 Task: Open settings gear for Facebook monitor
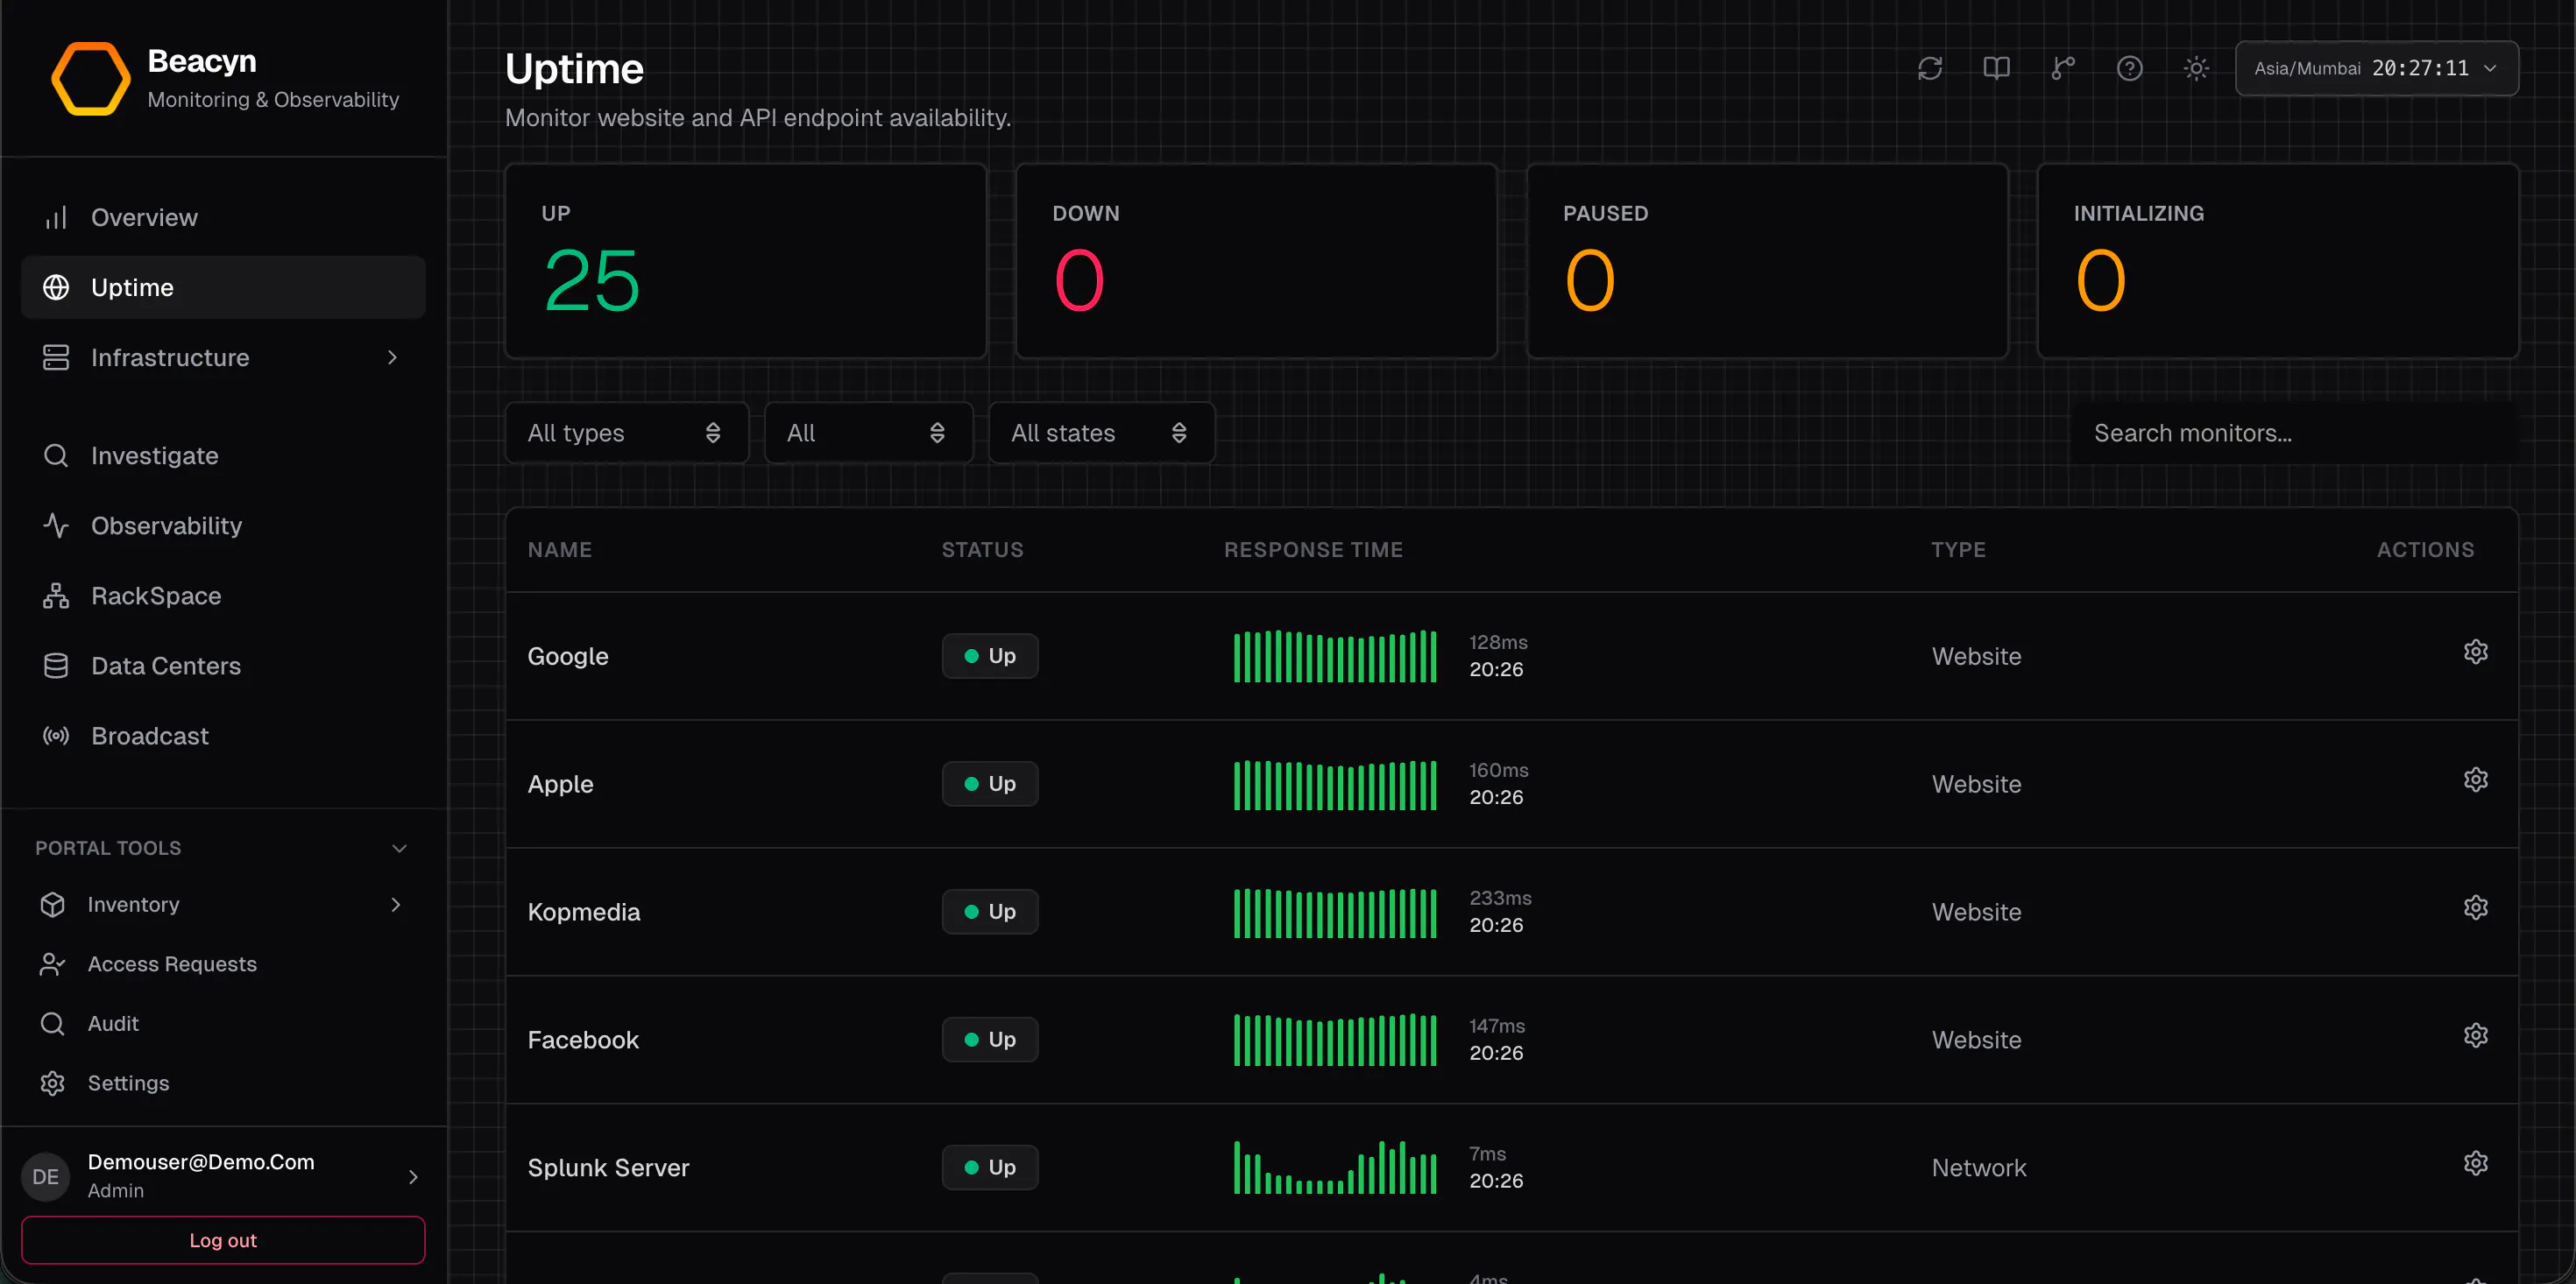coord(2475,1036)
